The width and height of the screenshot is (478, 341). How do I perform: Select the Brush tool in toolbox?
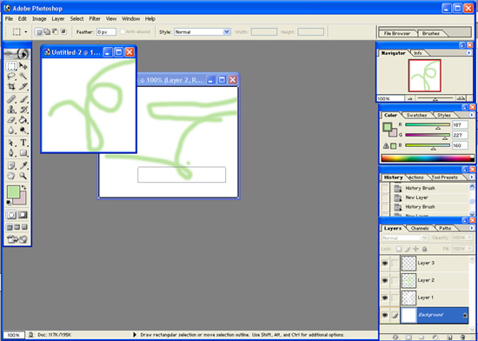23,99
